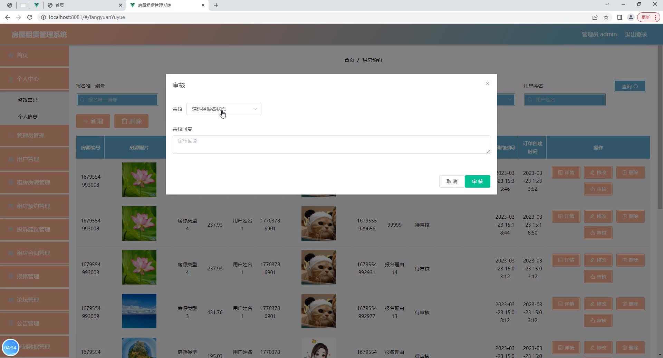Screen dimensions: 663x358
Task: Open 报修管理 sidebar menu
Action: (x=35, y=277)
